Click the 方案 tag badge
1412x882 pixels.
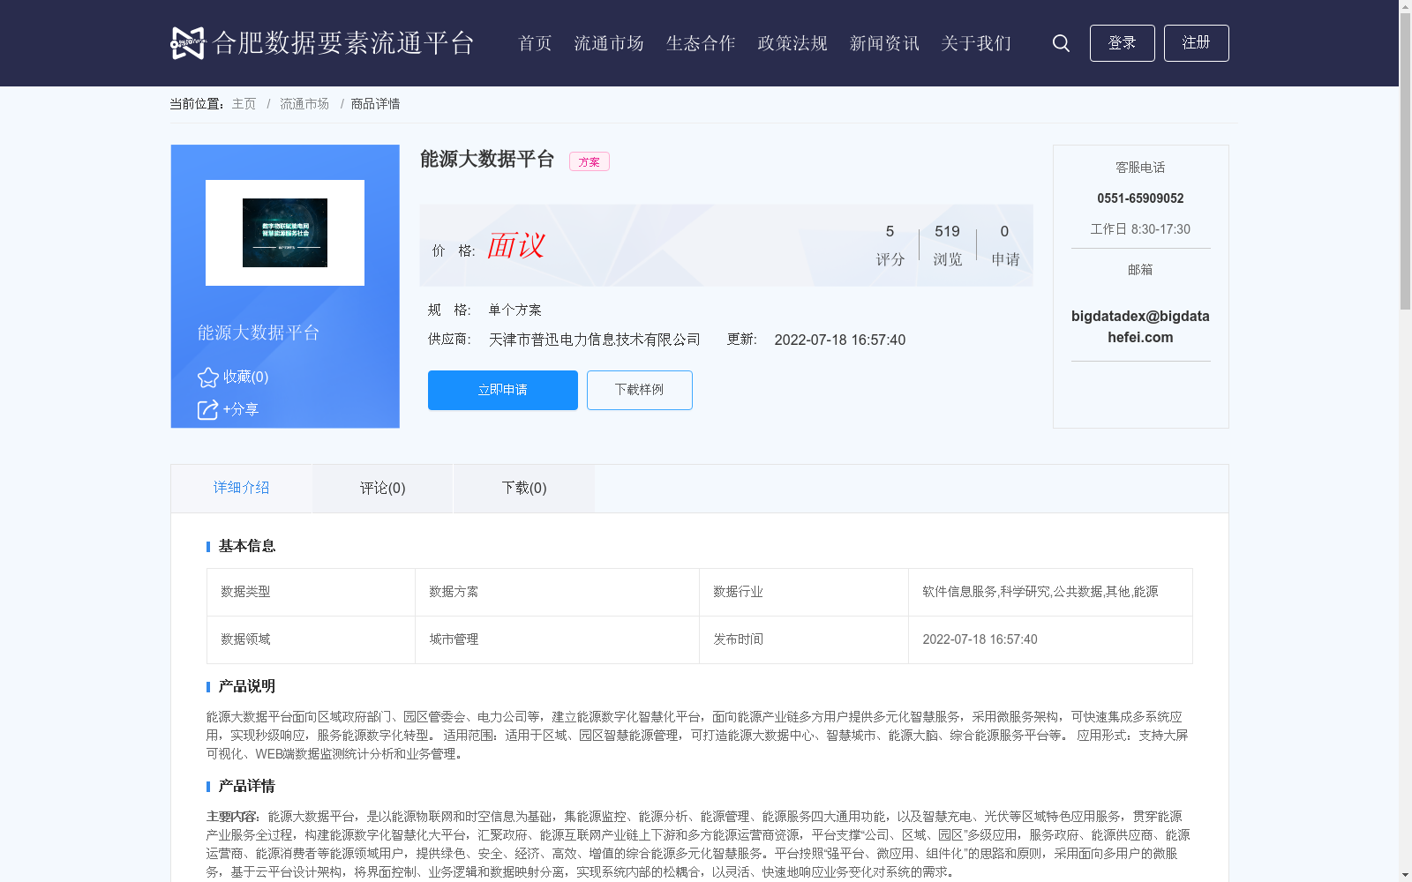(590, 161)
